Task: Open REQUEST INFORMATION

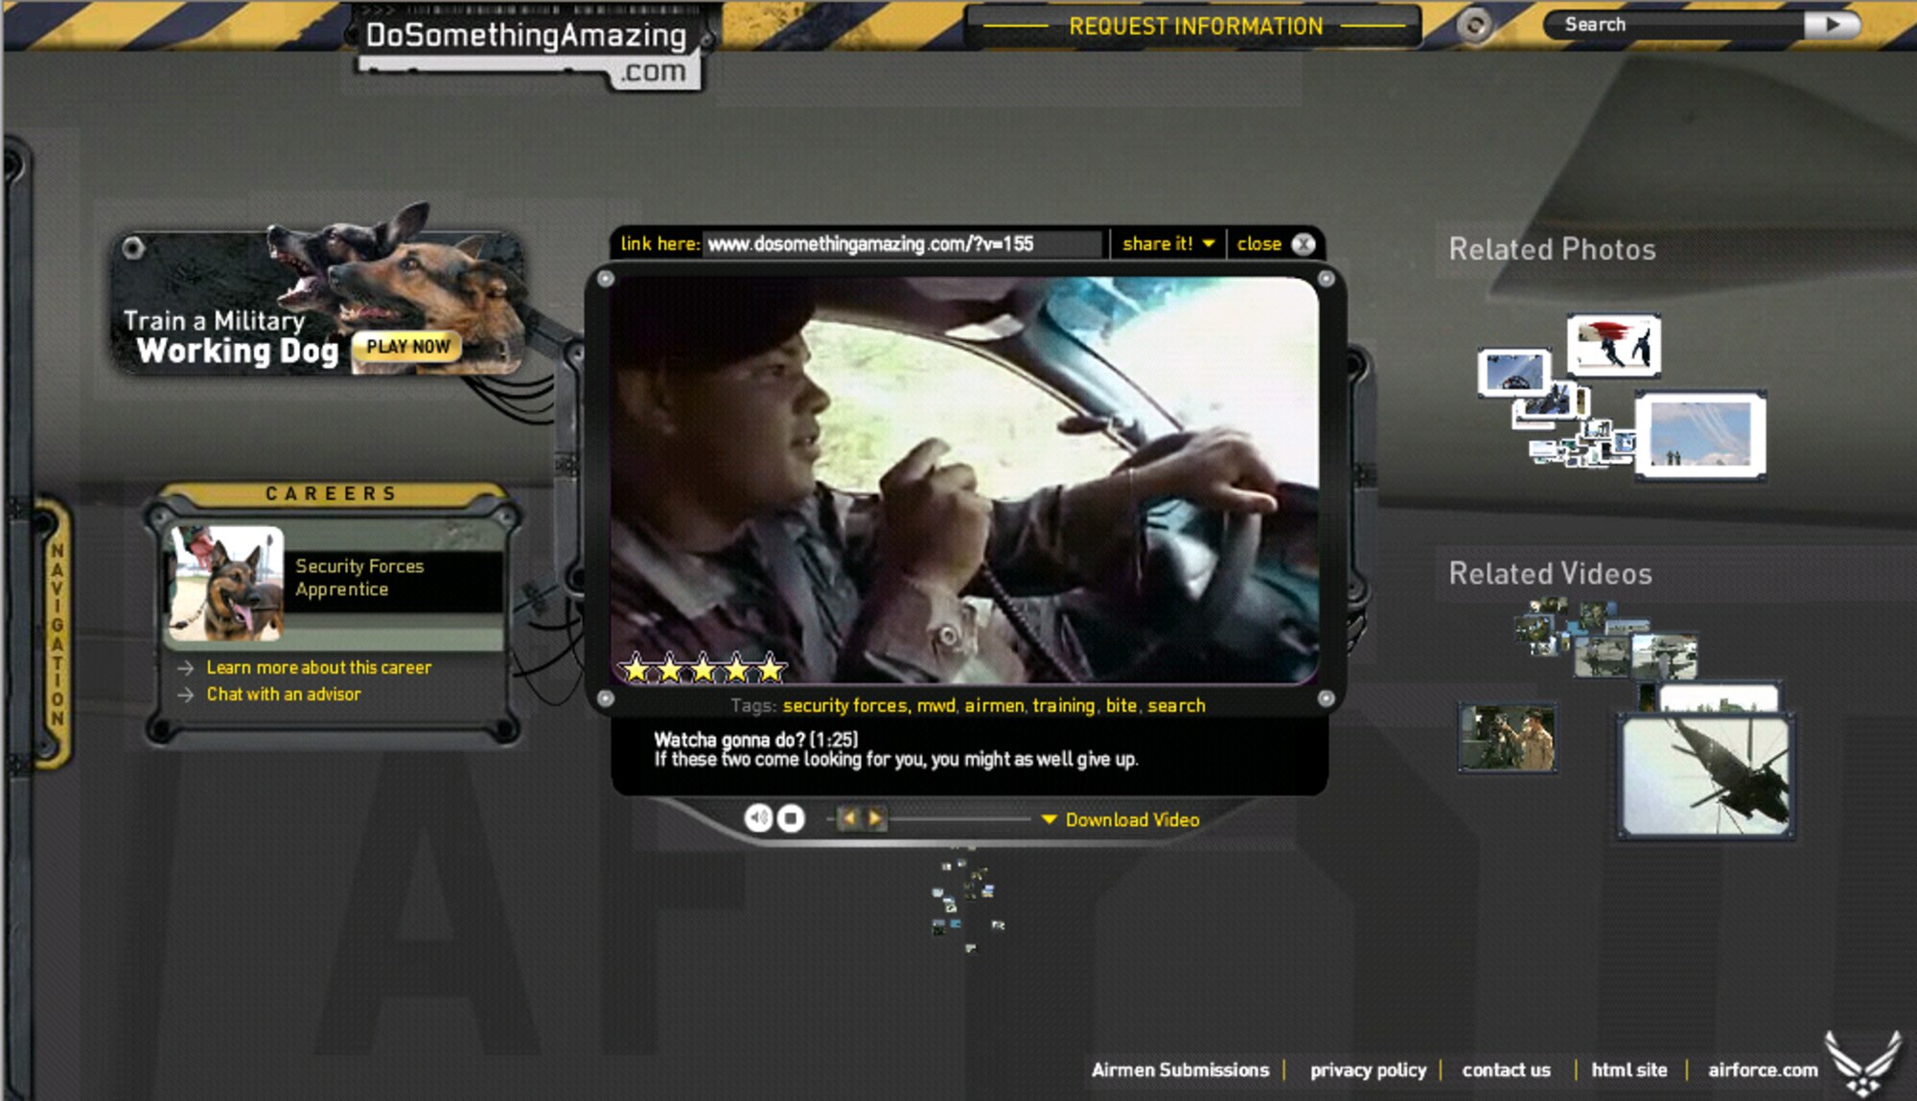Action: (x=1195, y=27)
